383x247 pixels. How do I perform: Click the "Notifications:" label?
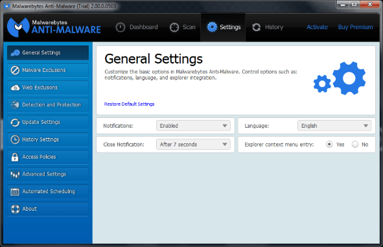click(x=118, y=126)
